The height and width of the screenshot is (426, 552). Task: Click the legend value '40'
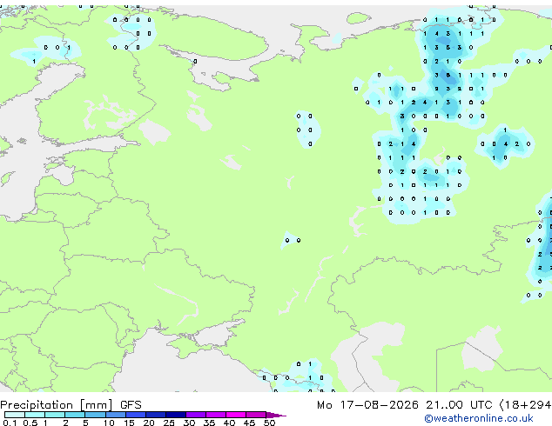pyautogui.click(x=229, y=423)
